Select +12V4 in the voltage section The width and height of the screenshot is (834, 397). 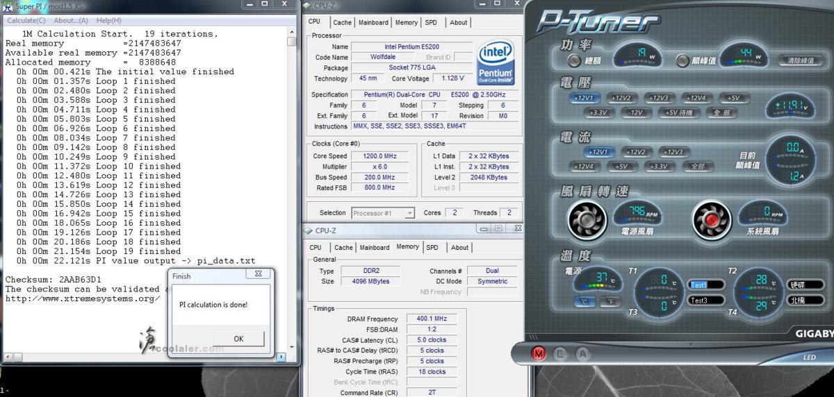tap(697, 99)
